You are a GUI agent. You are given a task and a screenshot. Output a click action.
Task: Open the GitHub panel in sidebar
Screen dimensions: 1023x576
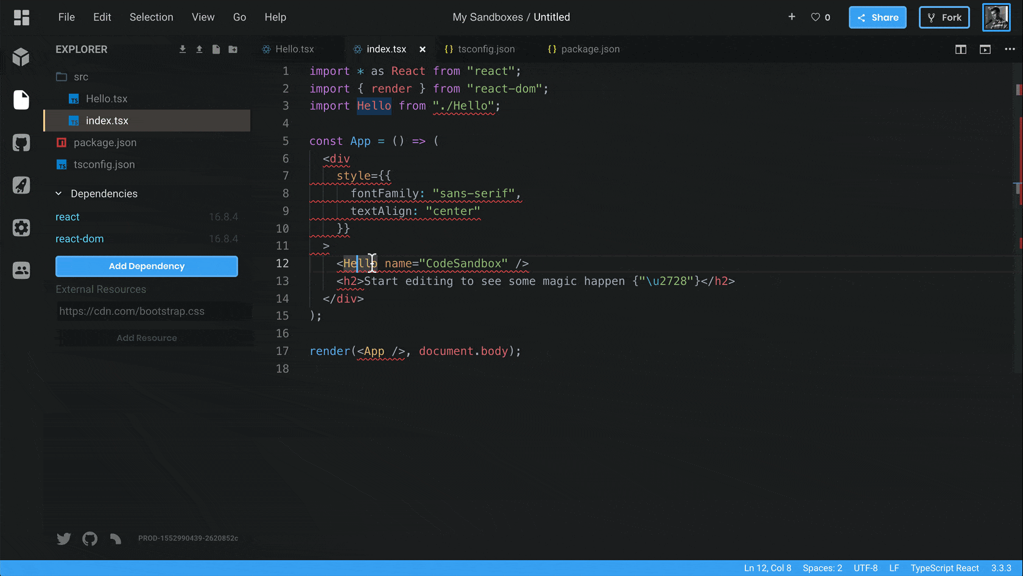coord(21,143)
